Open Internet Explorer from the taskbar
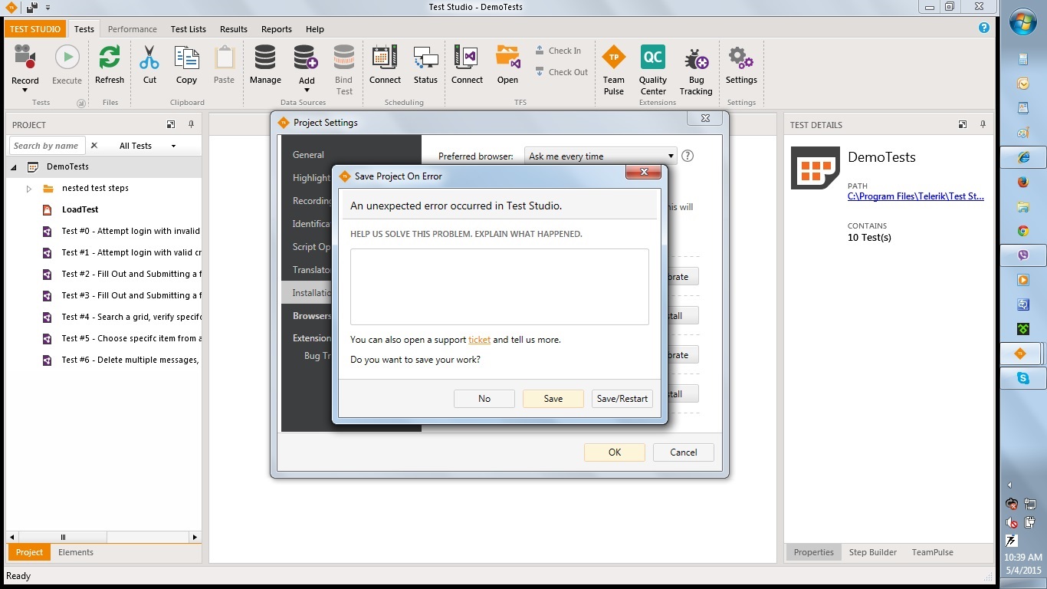 (x=1022, y=157)
